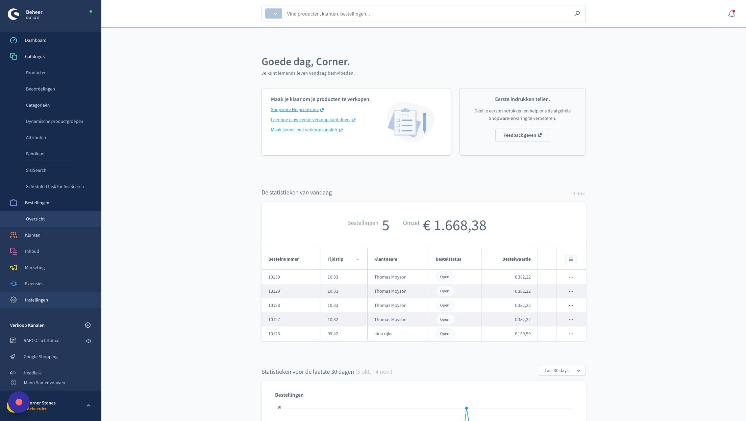Click the Catalogus copy icon
The width and height of the screenshot is (746, 421).
14,56
